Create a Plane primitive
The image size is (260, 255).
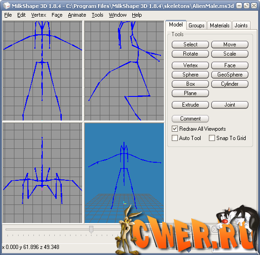190,93
